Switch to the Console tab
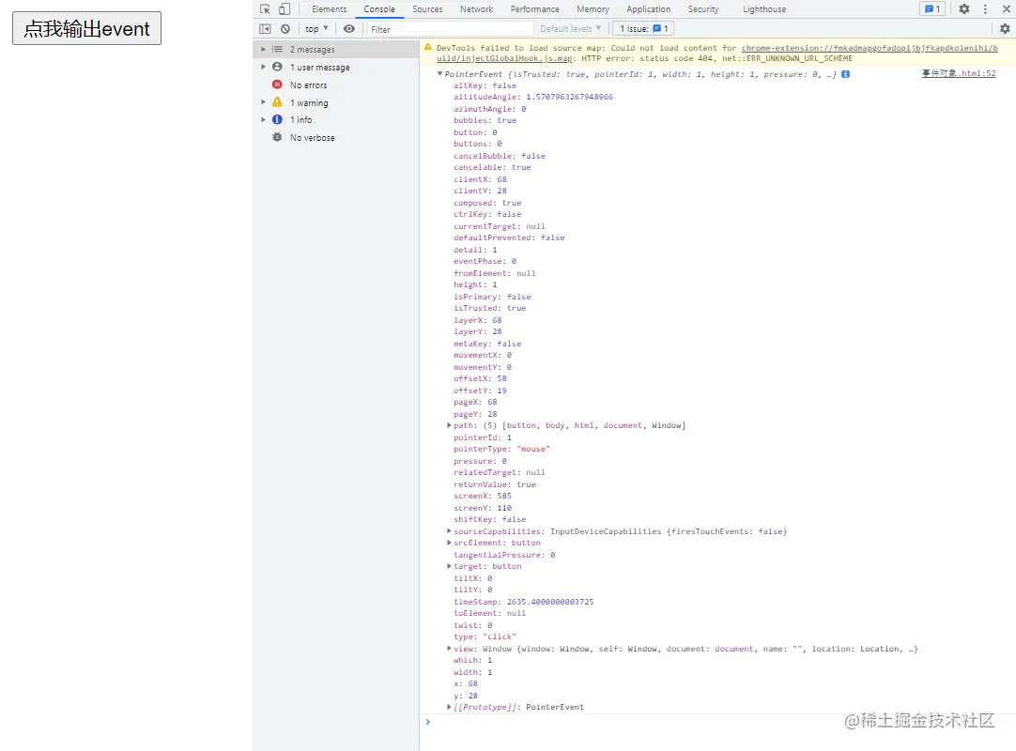Image resolution: width=1016 pixels, height=751 pixels. tap(379, 9)
